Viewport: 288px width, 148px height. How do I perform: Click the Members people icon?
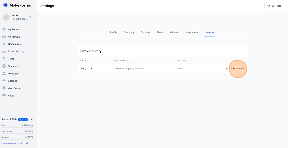[4, 73]
